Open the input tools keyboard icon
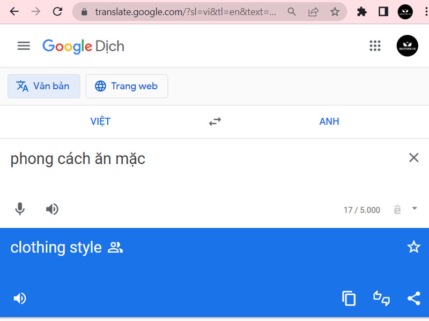Viewport: 429px width, 321px height. click(398, 209)
